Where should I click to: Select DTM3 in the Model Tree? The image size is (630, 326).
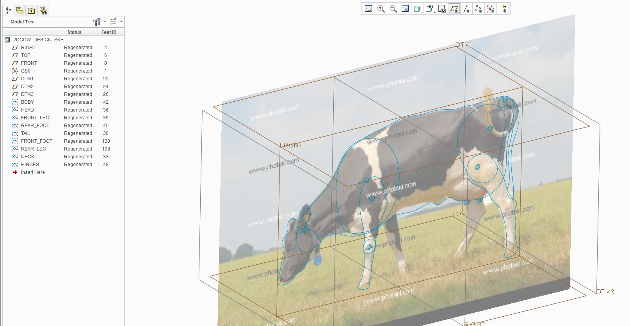pyautogui.click(x=27, y=94)
